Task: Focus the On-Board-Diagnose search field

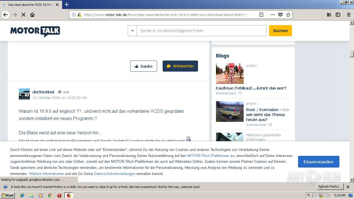Action: [201, 31]
